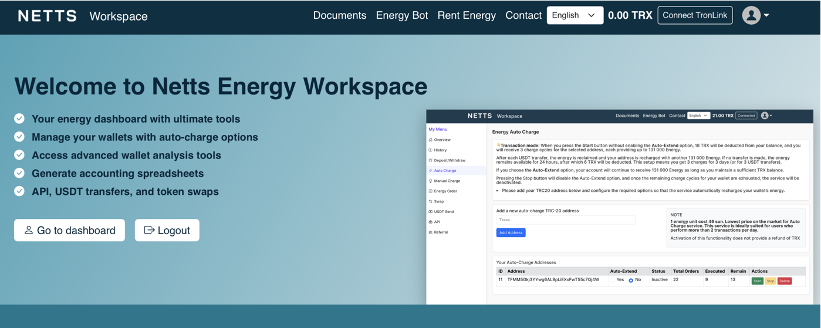Click the checkmark beside 'API, USDT transfers, and token swaps'
821x328 pixels.
pos(19,191)
